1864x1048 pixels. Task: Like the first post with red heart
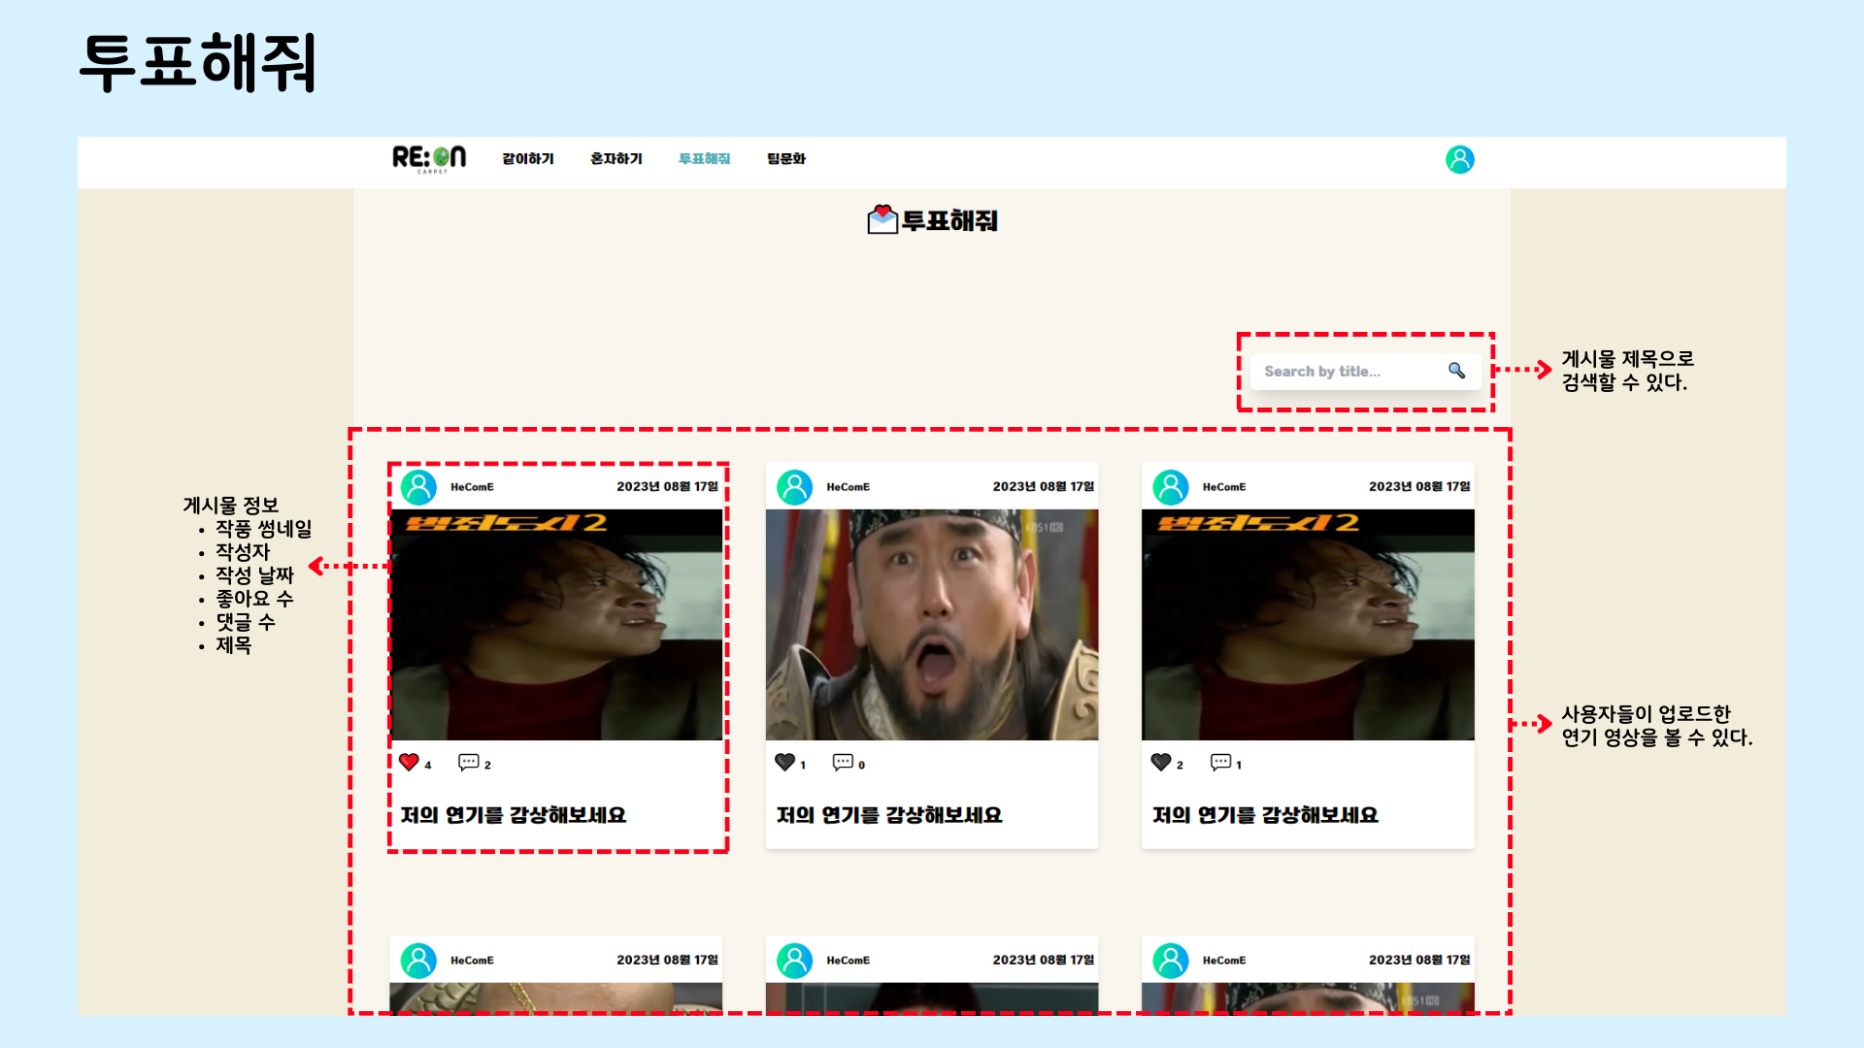tap(409, 763)
